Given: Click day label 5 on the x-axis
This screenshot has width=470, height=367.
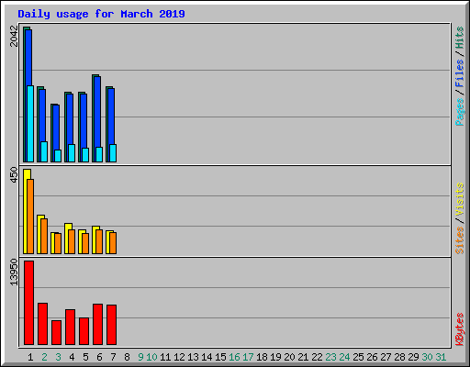Looking at the screenshot, I should [85, 357].
